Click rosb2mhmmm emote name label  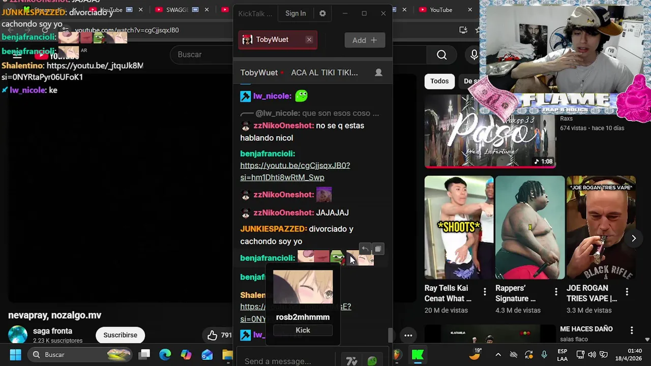[303, 317]
